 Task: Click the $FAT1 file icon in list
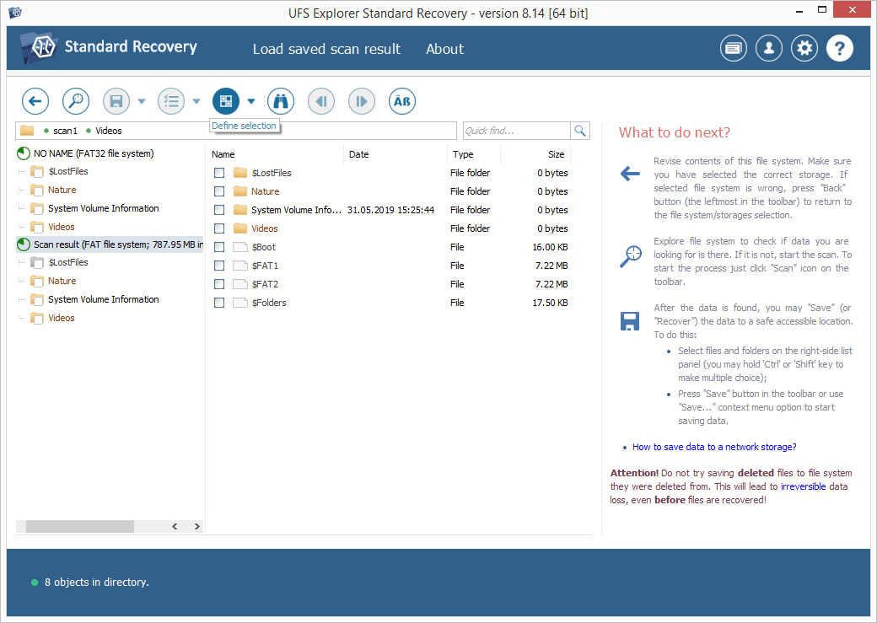click(x=240, y=265)
